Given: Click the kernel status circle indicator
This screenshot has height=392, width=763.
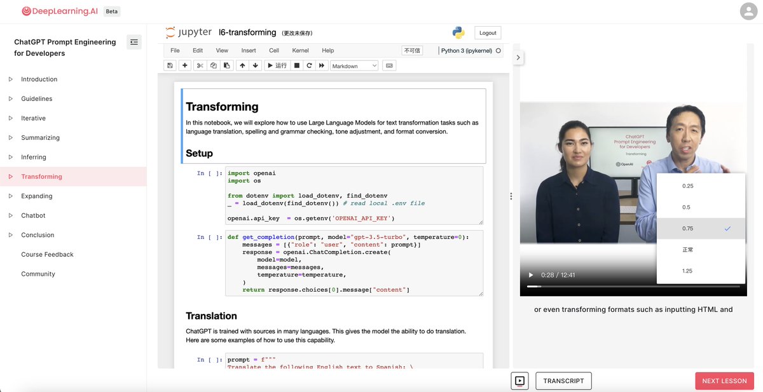Looking at the screenshot, I should (498, 51).
